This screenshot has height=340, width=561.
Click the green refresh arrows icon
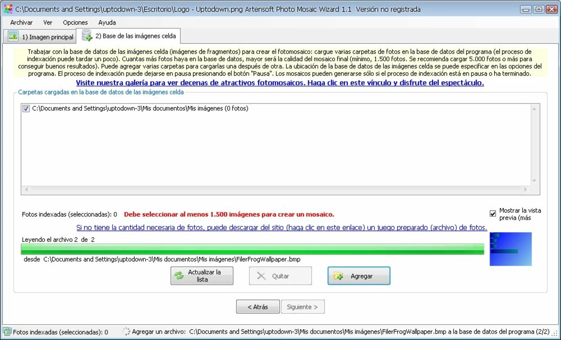179,276
